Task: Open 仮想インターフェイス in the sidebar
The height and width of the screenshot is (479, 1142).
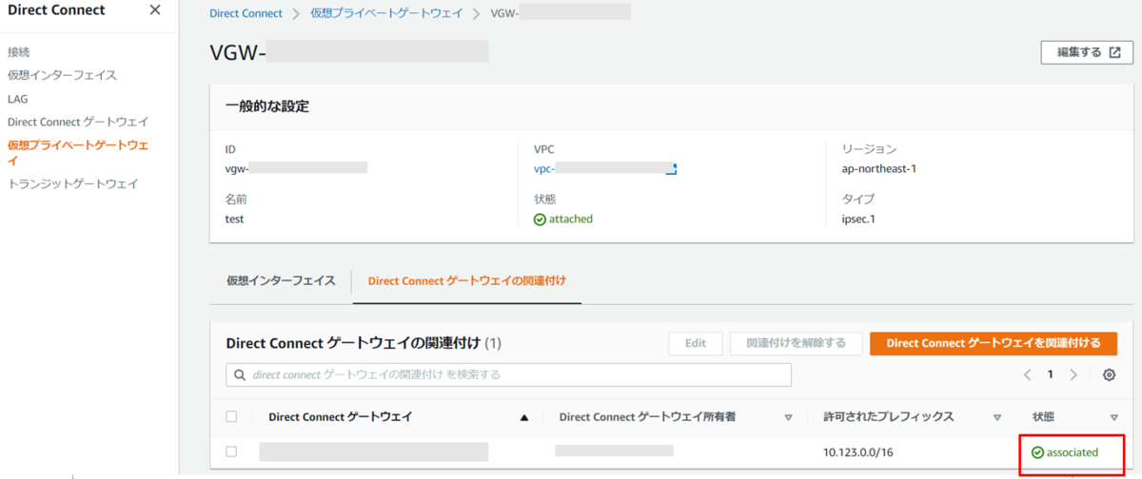Action: pyautogui.click(x=62, y=75)
